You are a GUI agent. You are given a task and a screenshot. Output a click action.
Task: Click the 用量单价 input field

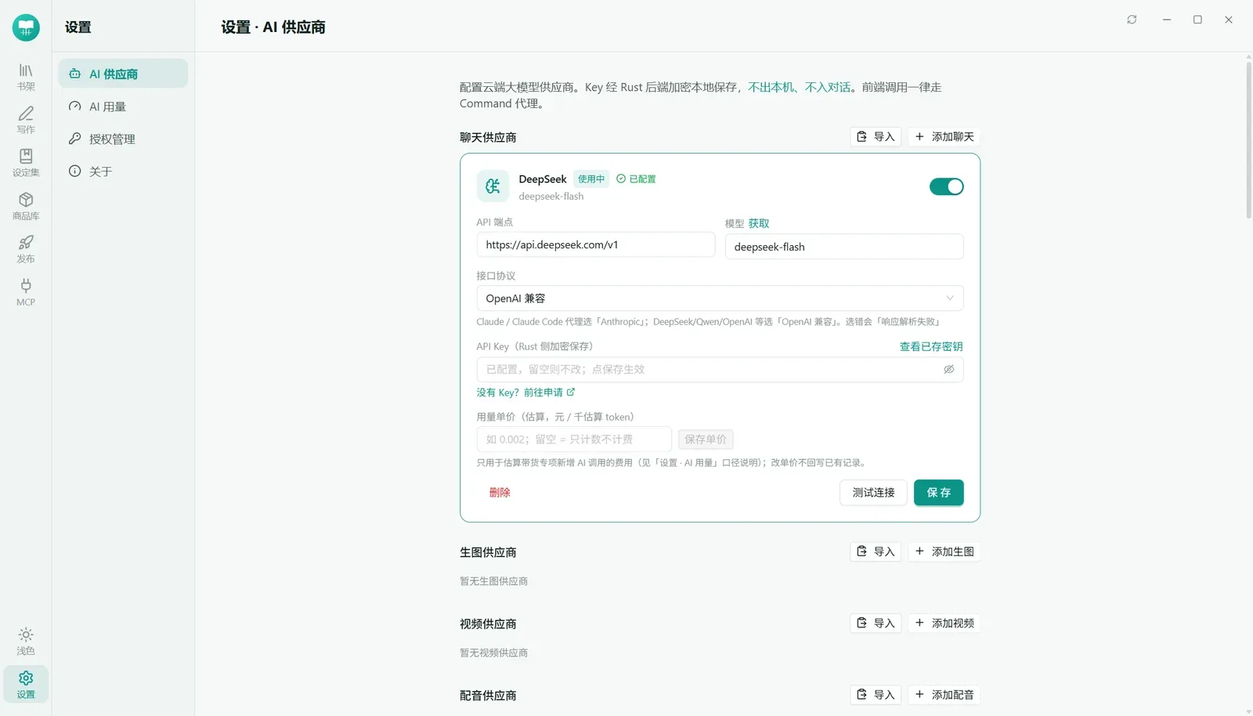coord(574,439)
